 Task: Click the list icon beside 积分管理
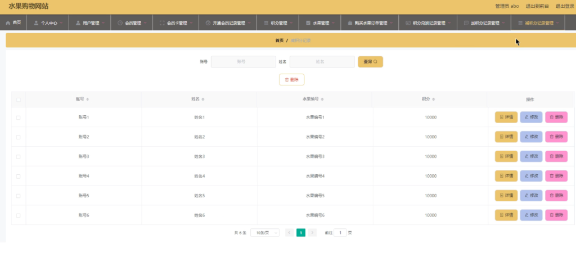click(266, 22)
